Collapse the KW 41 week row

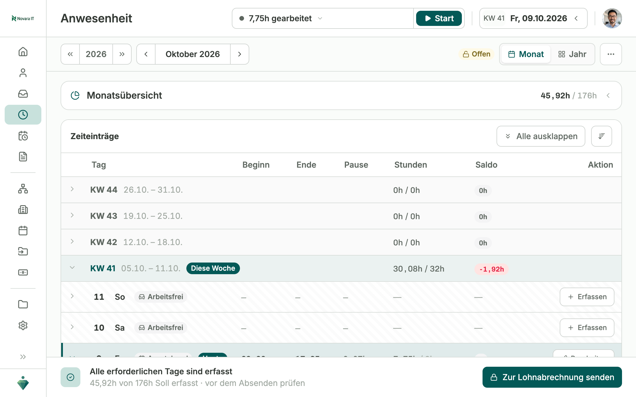[x=72, y=268]
